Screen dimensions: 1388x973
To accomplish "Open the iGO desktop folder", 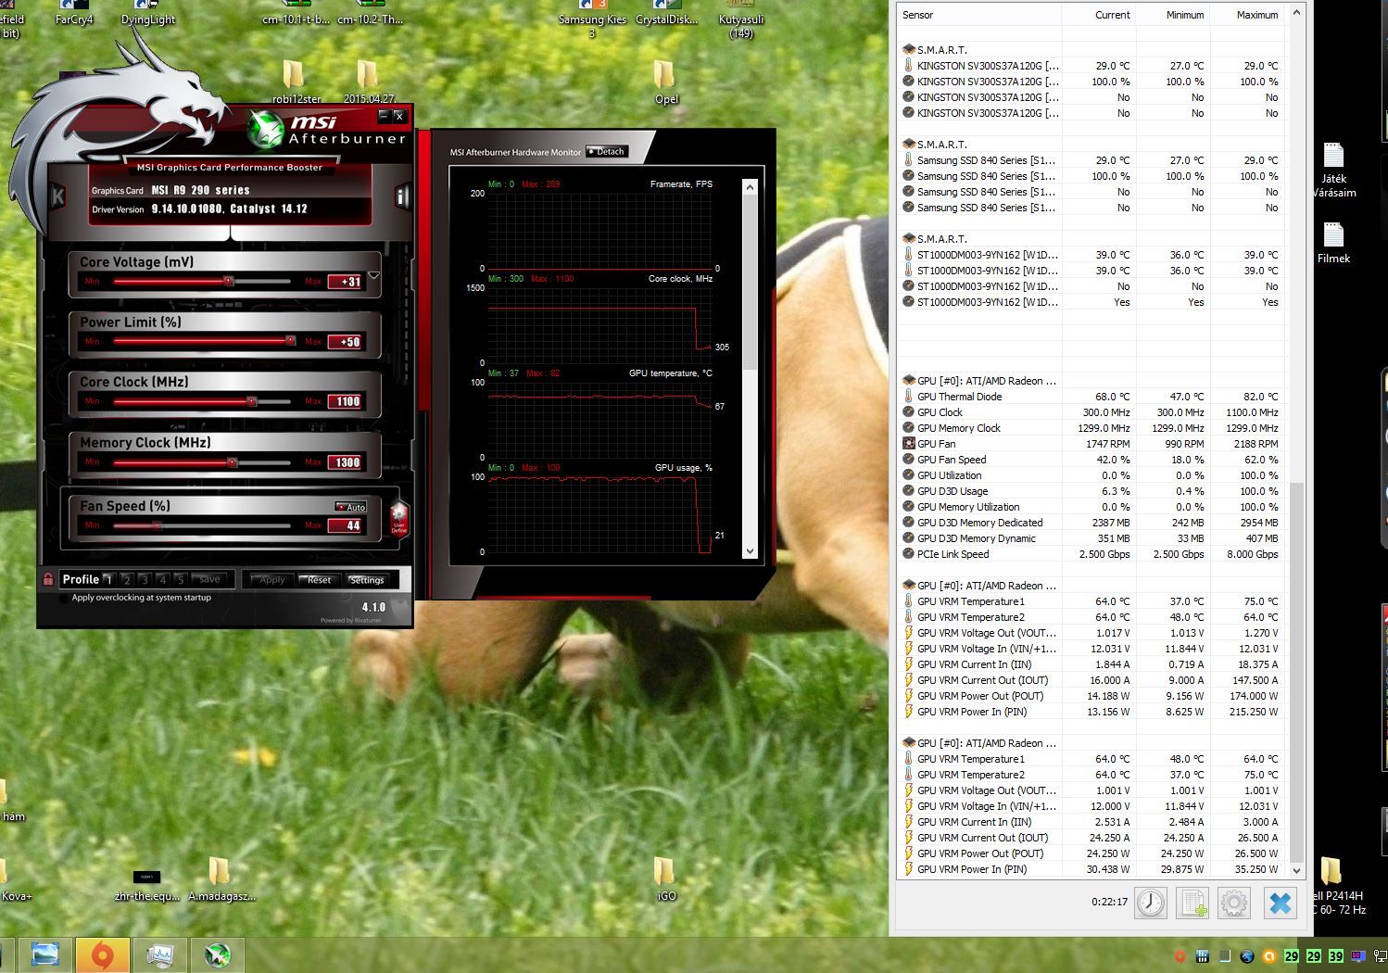I will click(x=665, y=878).
